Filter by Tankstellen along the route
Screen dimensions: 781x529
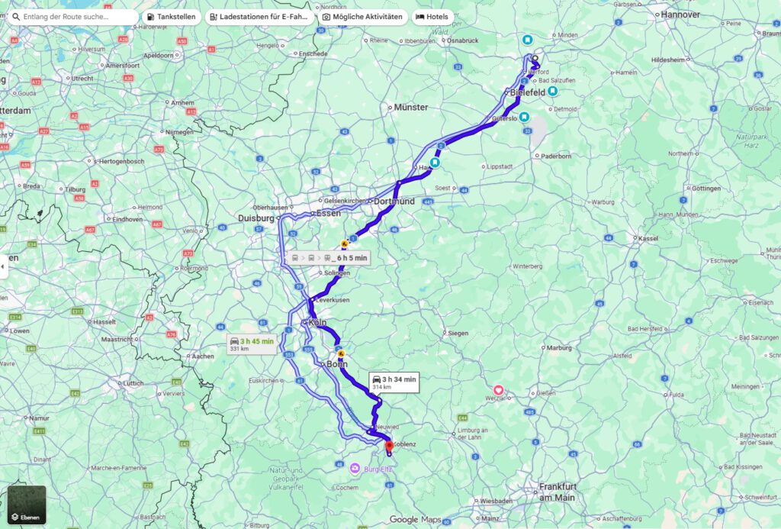(x=172, y=17)
